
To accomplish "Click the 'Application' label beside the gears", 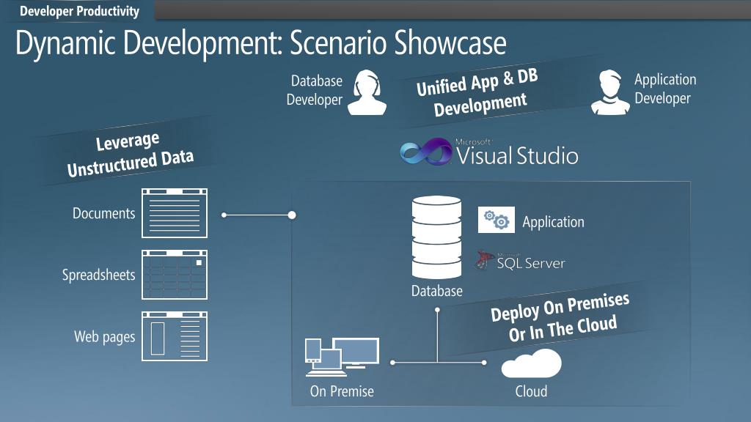I will pos(553,222).
